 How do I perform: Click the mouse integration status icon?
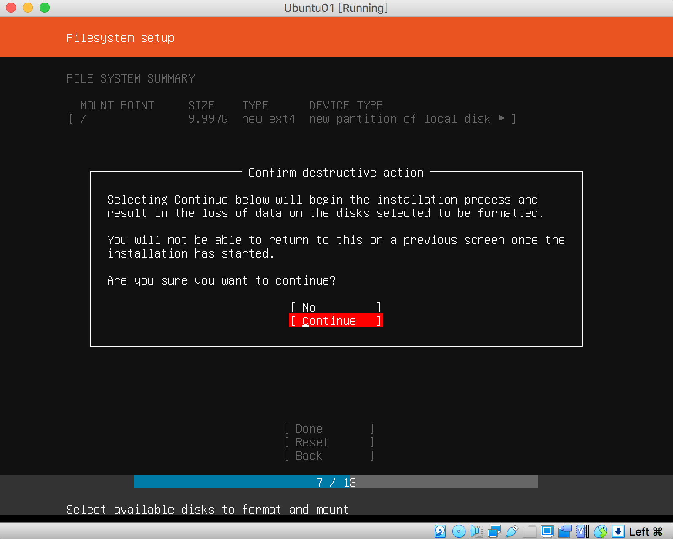[601, 531]
